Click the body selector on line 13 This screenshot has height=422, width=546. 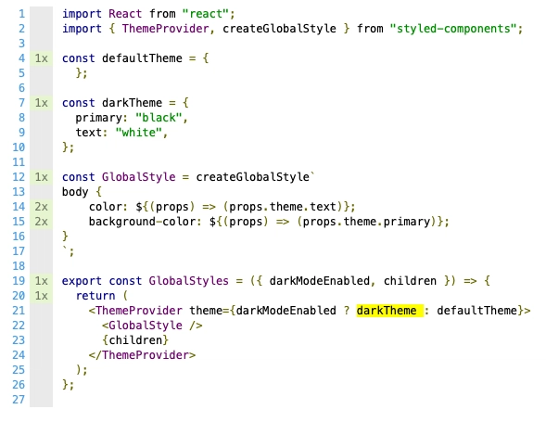point(75,192)
